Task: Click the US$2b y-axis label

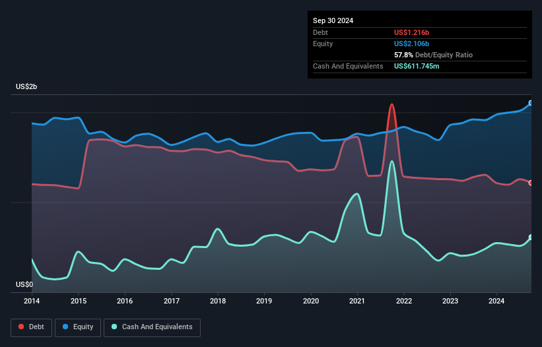Action: click(x=26, y=86)
